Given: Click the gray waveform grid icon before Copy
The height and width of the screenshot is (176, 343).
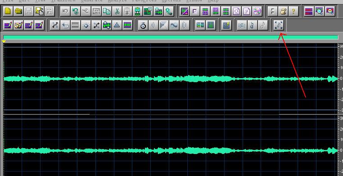Looking at the screenshot, I should pyautogui.click(x=96, y=11).
